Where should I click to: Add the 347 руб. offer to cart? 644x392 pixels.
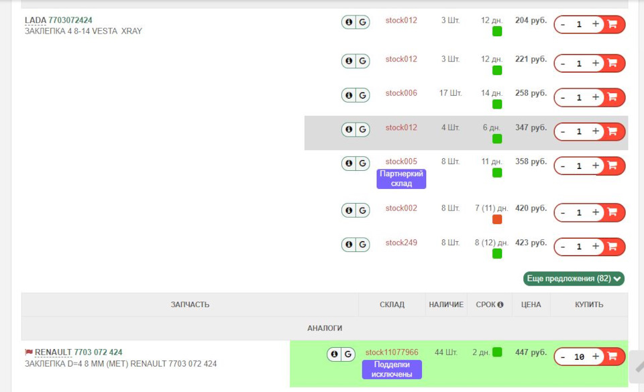(x=612, y=131)
